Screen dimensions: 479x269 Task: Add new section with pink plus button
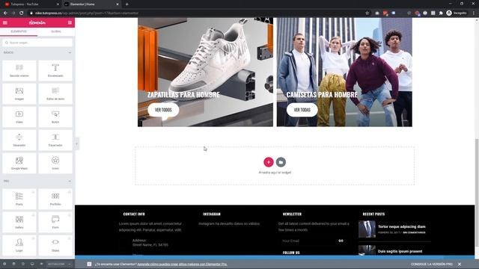269,162
